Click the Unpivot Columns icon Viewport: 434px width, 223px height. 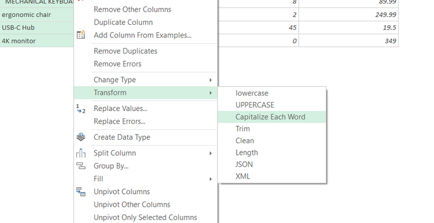tap(81, 192)
